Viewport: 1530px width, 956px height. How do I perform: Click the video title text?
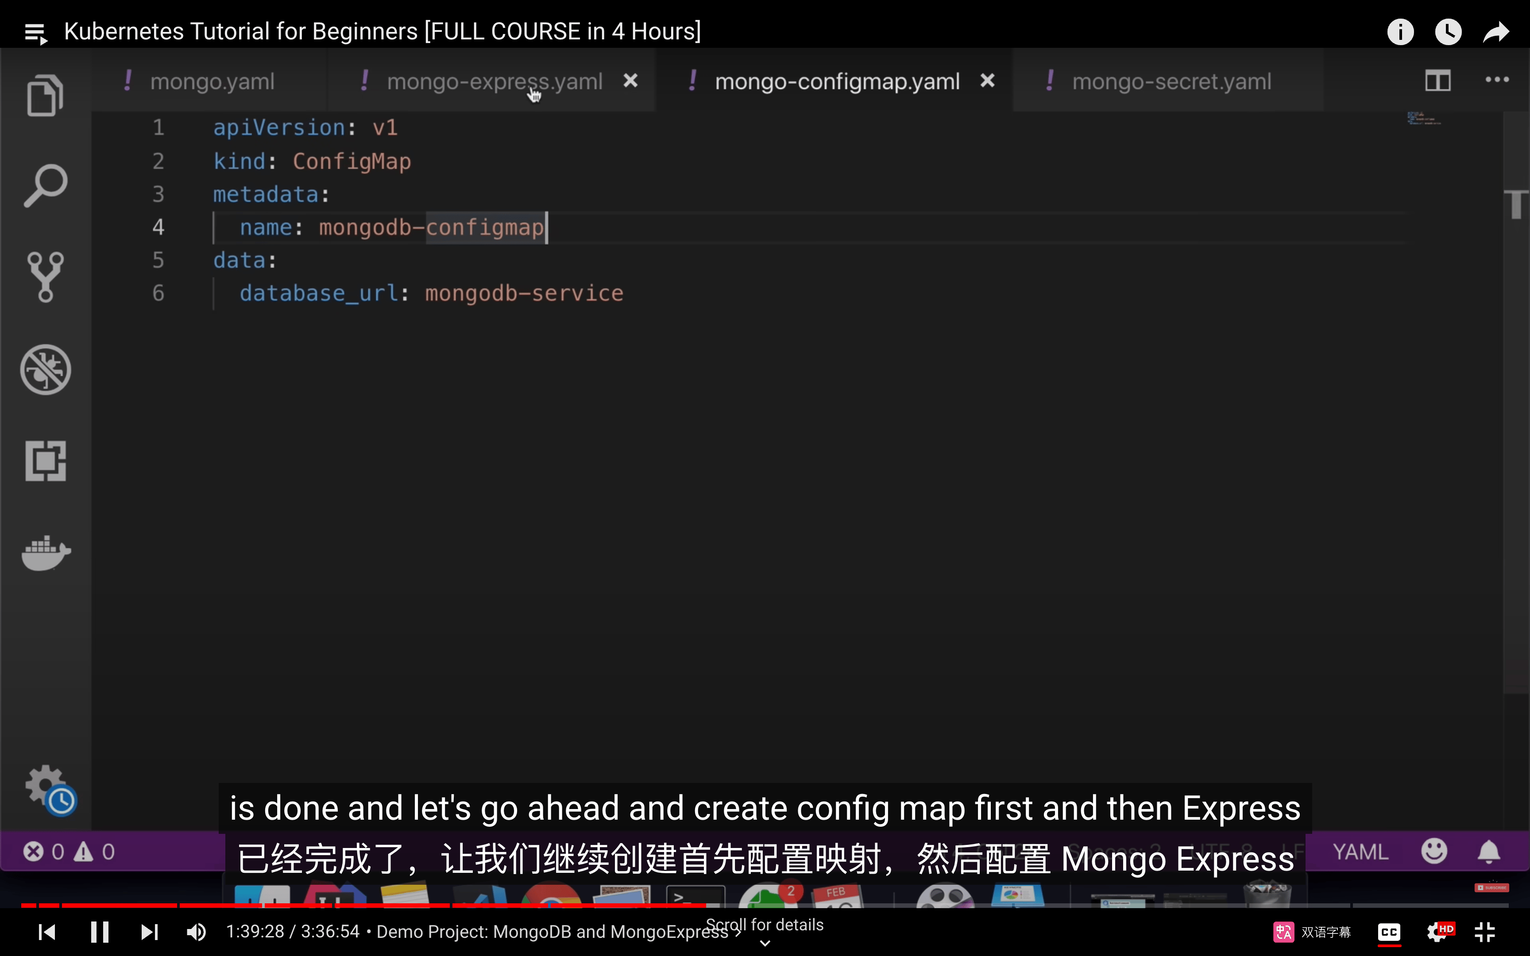tap(382, 31)
